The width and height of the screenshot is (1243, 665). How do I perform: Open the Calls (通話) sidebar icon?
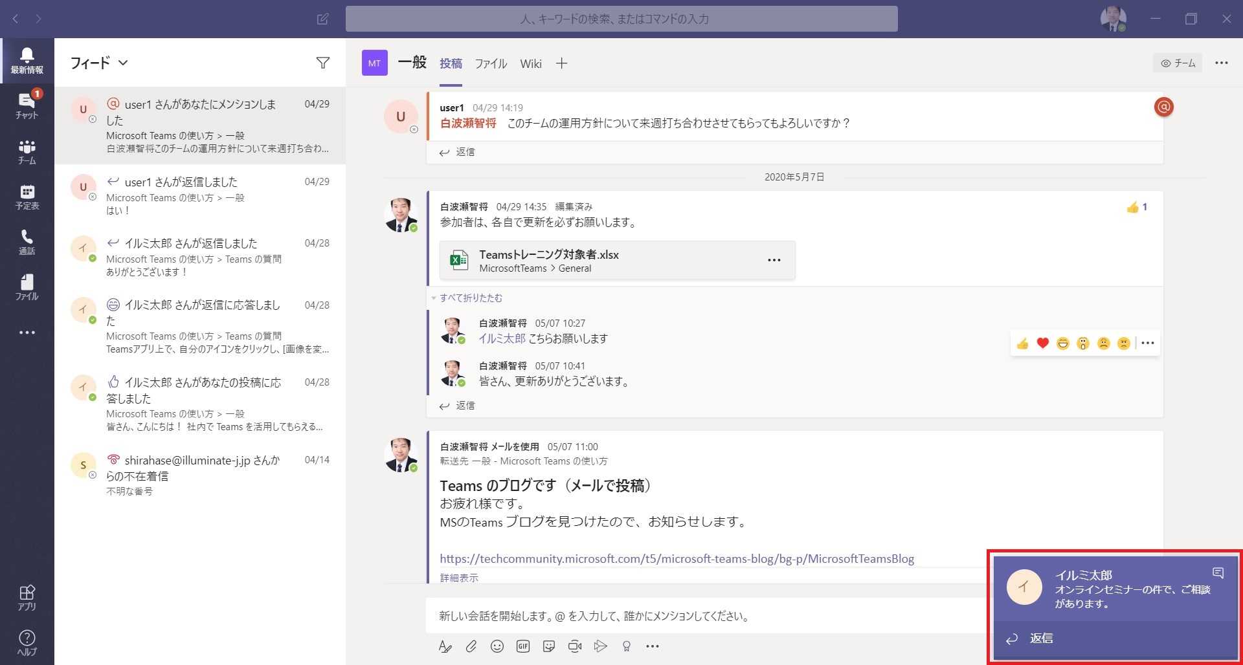pos(27,242)
